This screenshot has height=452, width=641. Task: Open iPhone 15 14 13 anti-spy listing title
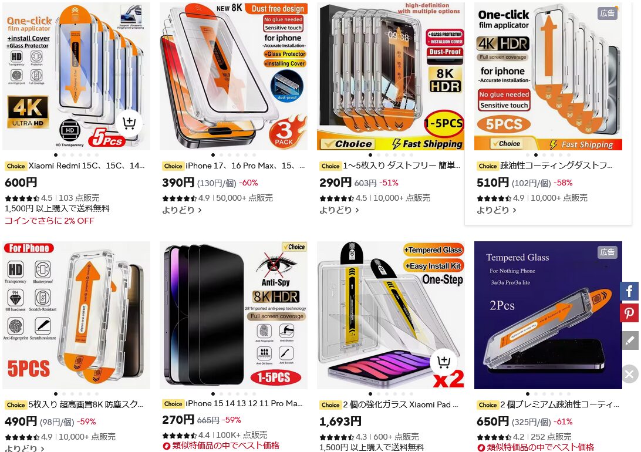click(244, 404)
